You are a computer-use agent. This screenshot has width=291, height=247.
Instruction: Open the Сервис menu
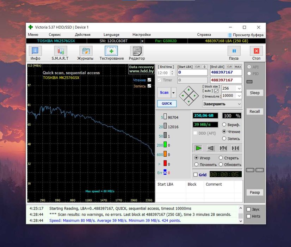tap(55, 35)
